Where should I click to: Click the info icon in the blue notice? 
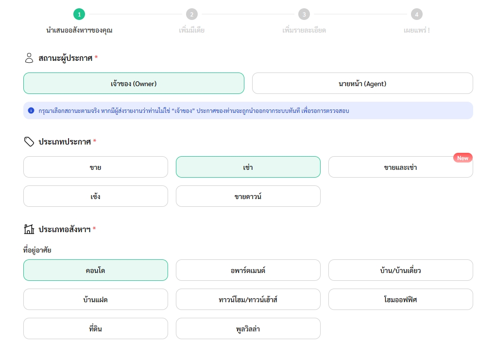tap(31, 110)
